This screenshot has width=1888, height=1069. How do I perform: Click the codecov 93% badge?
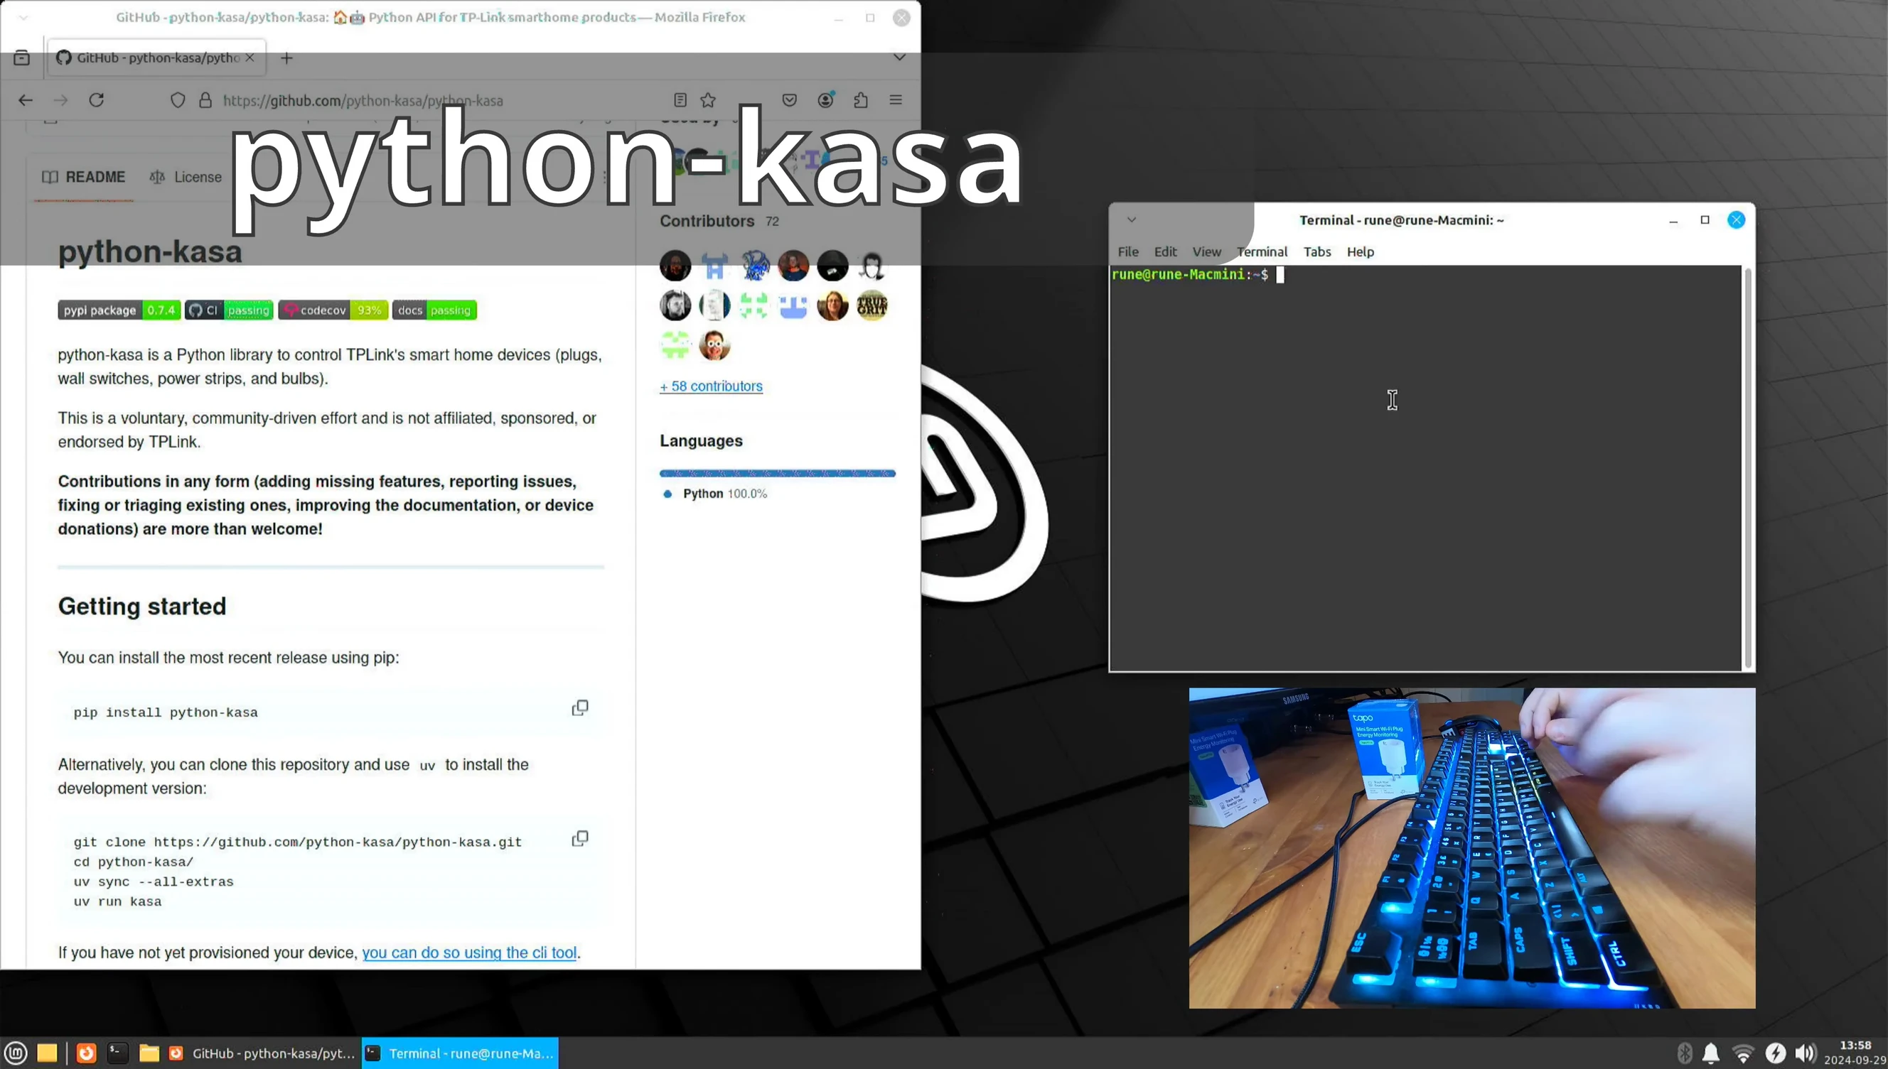pos(333,310)
